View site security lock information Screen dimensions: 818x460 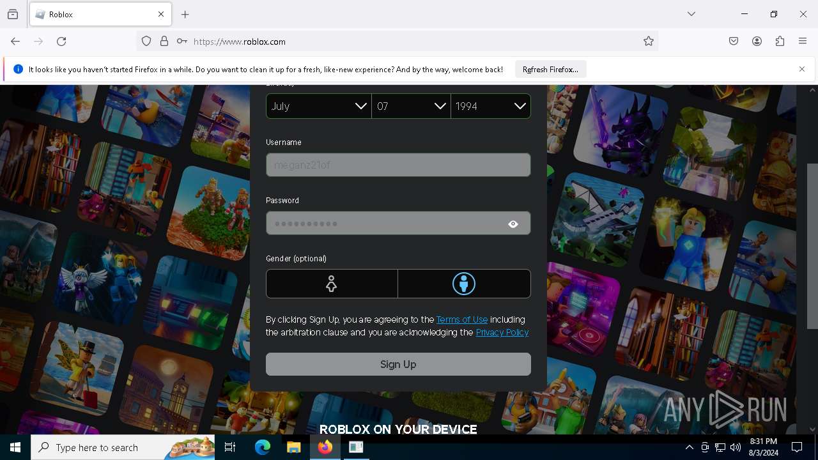point(164,42)
